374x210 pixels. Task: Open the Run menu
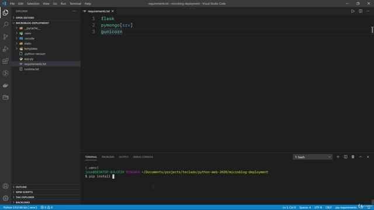click(x=63, y=3)
